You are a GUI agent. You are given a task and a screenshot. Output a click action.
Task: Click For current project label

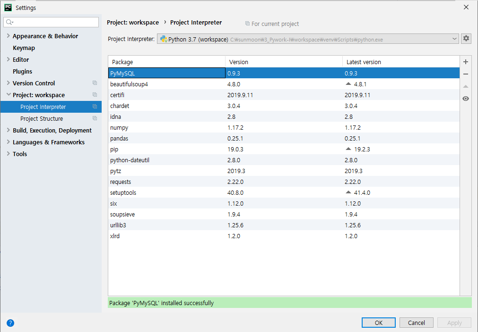pyautogui.click(x=275, y=24)
